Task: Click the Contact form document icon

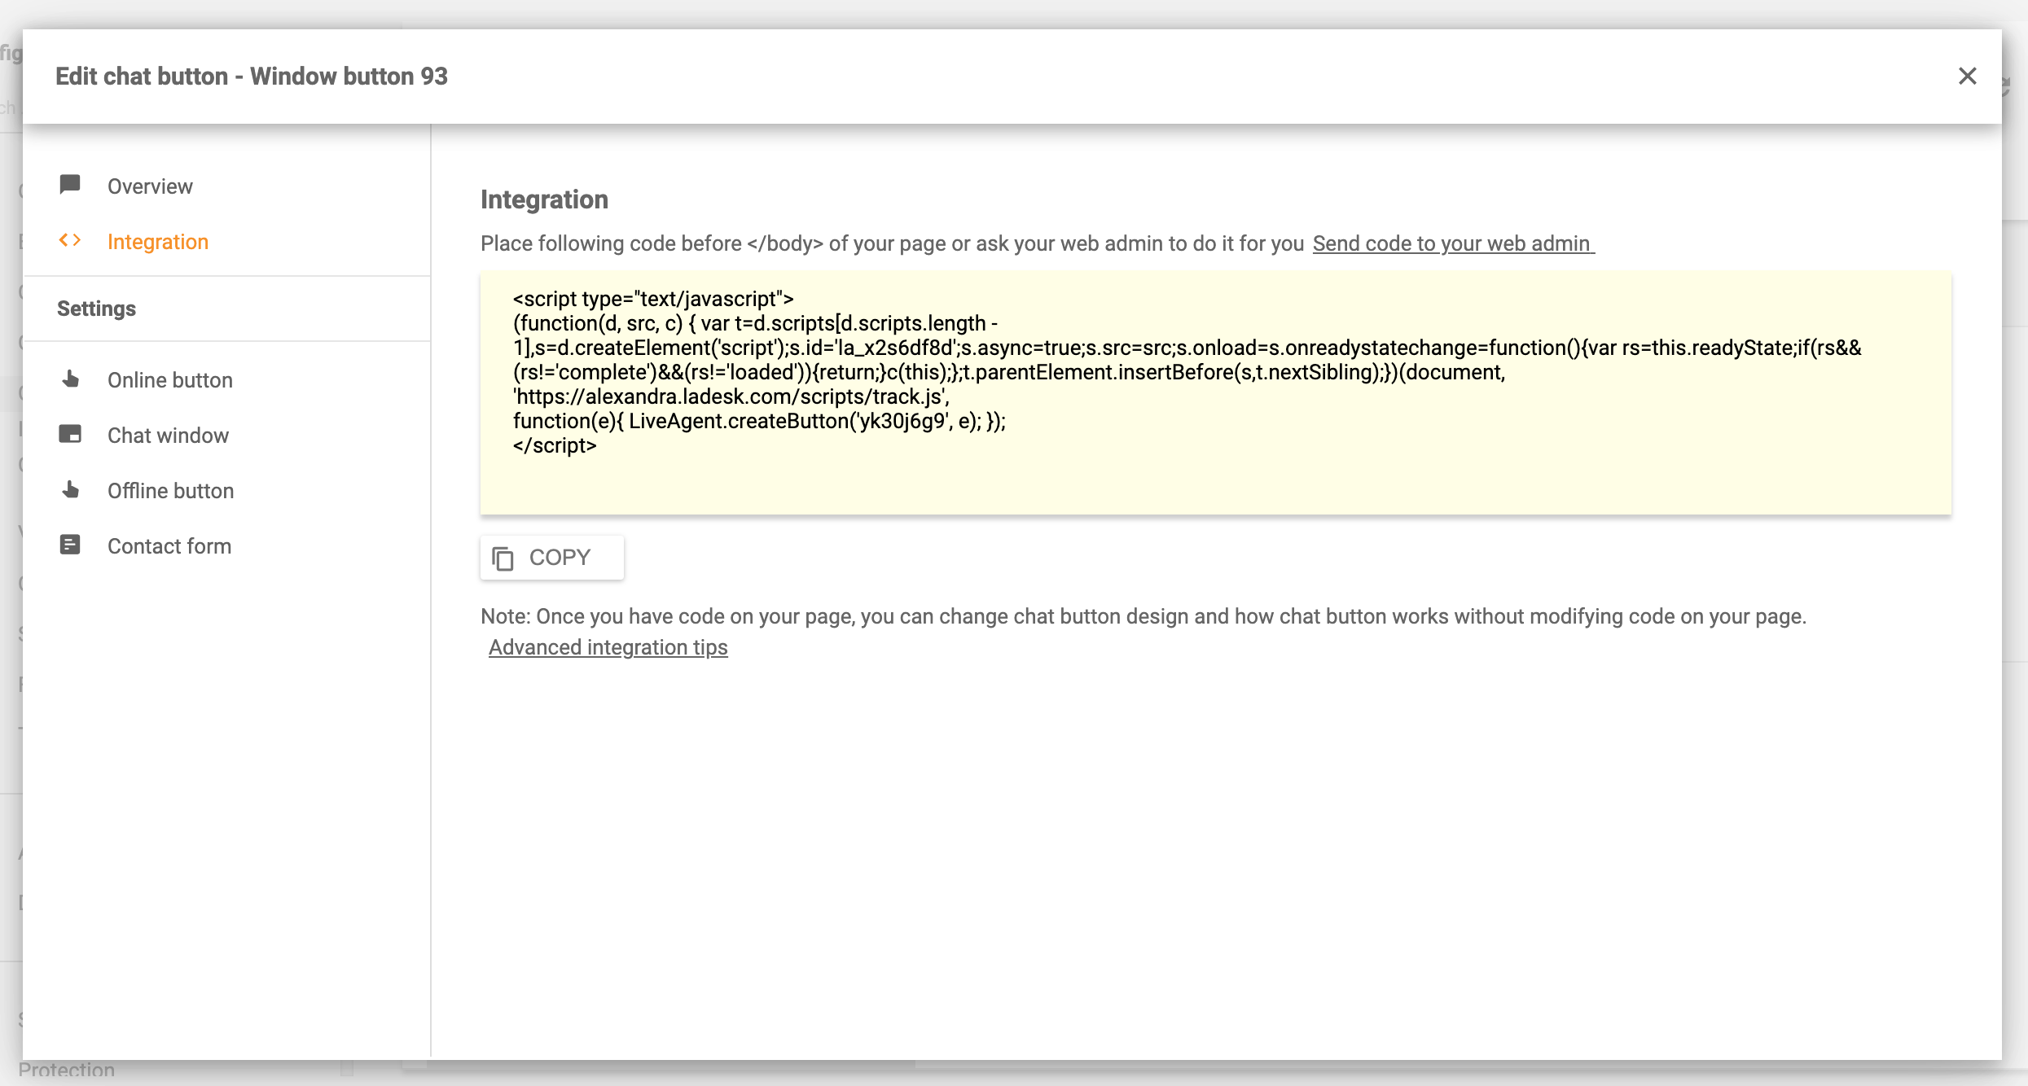Action: pyautogui.click(x=70, y=545)
